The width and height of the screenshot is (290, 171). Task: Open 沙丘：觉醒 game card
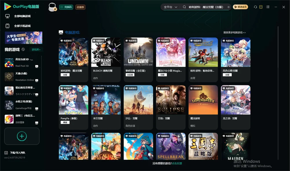pos(138,107)
